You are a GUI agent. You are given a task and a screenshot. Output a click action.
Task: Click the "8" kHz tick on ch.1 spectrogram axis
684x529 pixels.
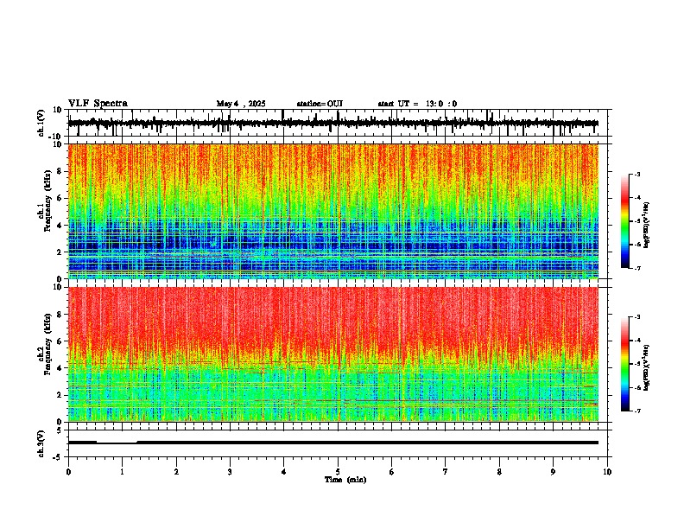click(61, 171)
